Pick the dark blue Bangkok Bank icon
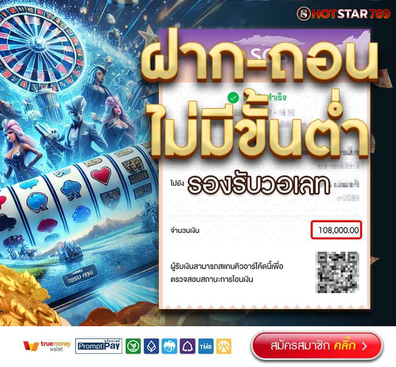Viewport: 396px width, 367px height. (151, 346)
